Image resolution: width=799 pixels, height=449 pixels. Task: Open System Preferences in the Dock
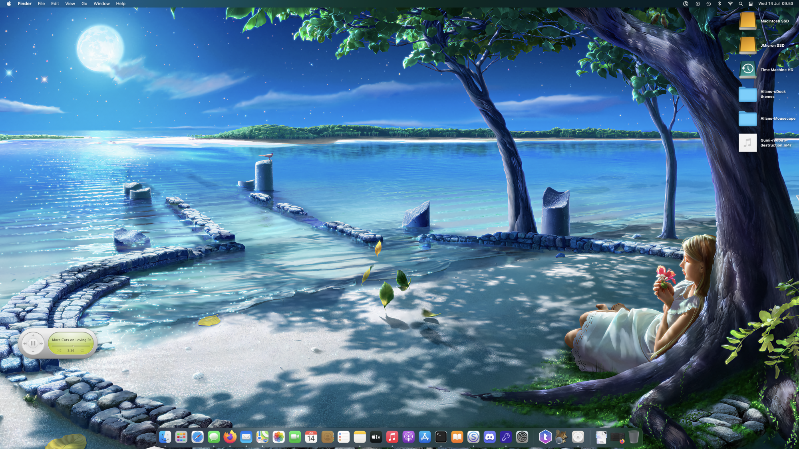click(x=522, y=437)
